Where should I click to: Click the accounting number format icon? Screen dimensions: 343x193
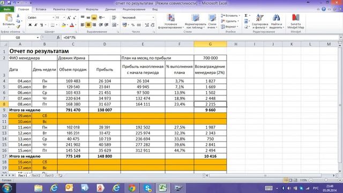124,25
